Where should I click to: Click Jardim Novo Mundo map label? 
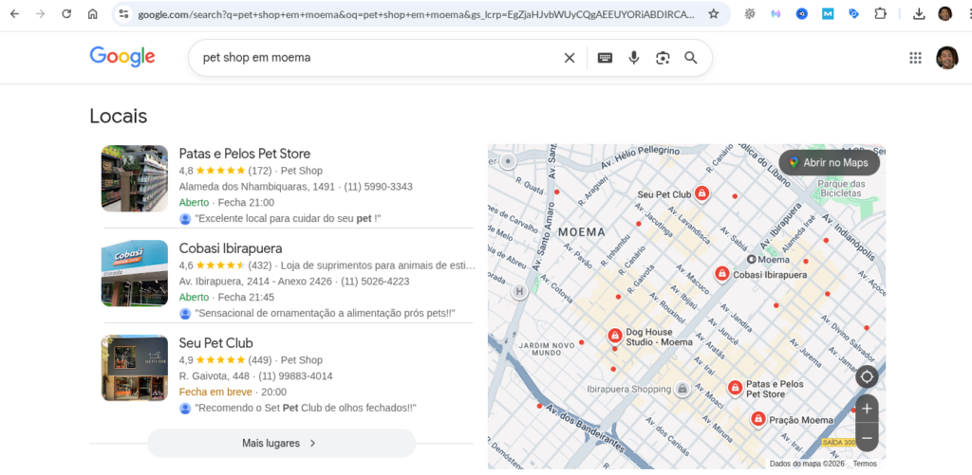click(547, 349)
